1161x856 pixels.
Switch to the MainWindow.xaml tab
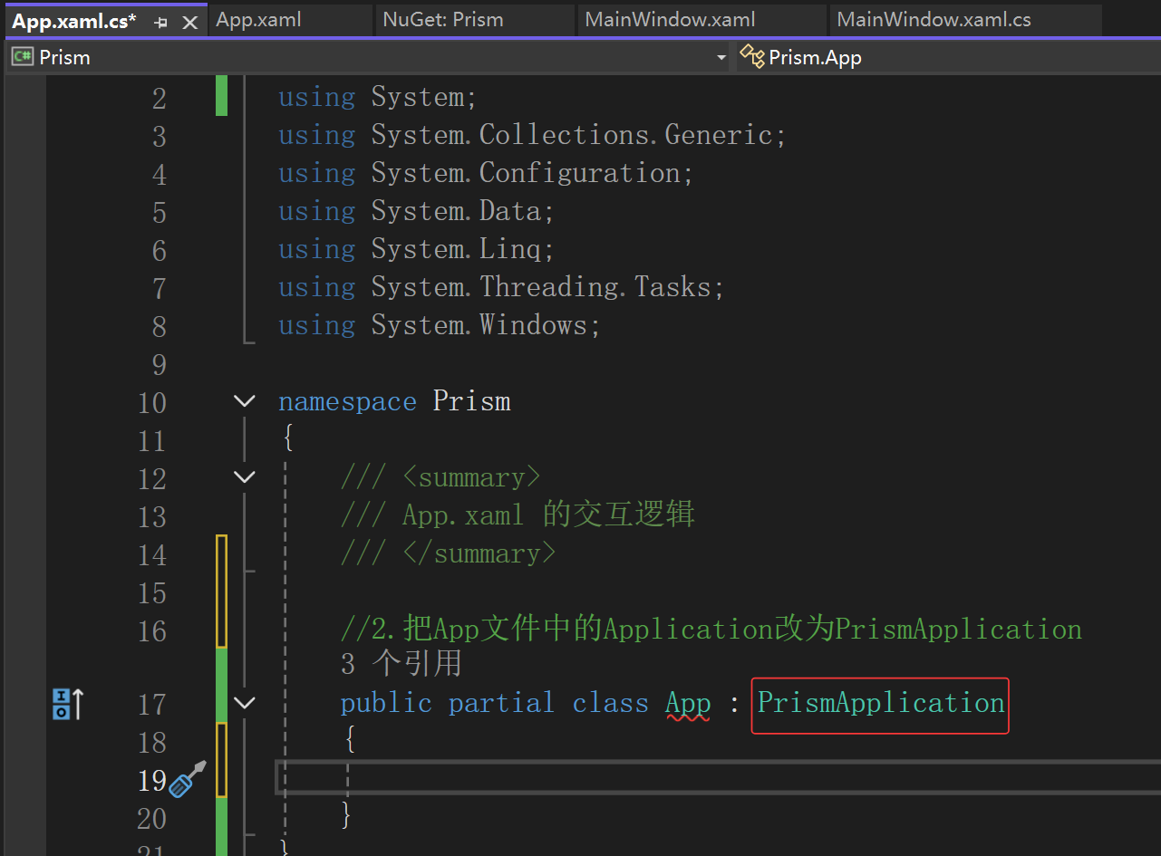coord(670,19)
